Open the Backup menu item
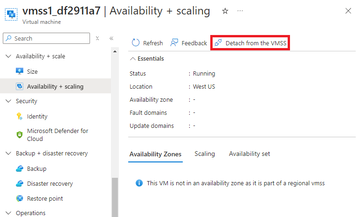This screenshot has height=217, width=359. [x=37, y=168]
